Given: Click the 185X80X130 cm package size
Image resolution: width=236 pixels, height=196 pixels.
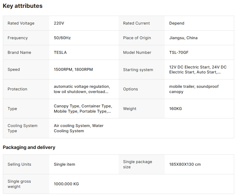Looking at the screenshot, I should pos(185,164).
